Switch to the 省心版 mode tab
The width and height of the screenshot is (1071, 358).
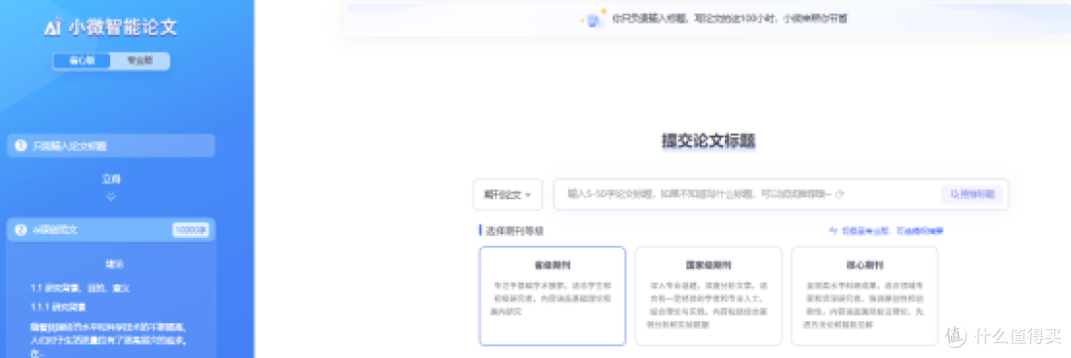coord(81,60)
